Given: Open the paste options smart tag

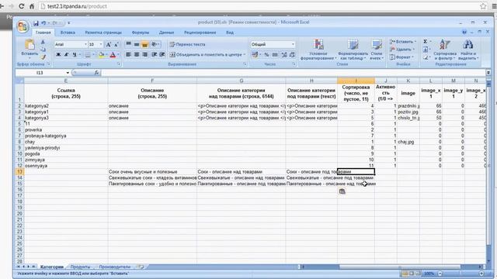Looking at the screenshot, I should click(342, 191).
